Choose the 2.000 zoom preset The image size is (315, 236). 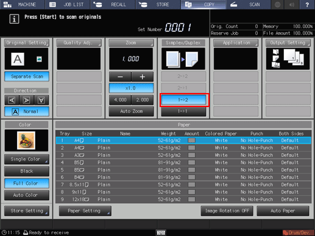click(143, 100)
